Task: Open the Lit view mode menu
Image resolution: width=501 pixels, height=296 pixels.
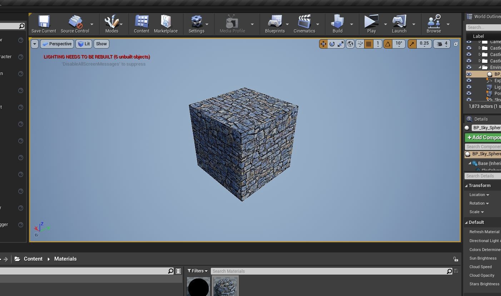Action: pyautogui.click(x=84, y=44)
